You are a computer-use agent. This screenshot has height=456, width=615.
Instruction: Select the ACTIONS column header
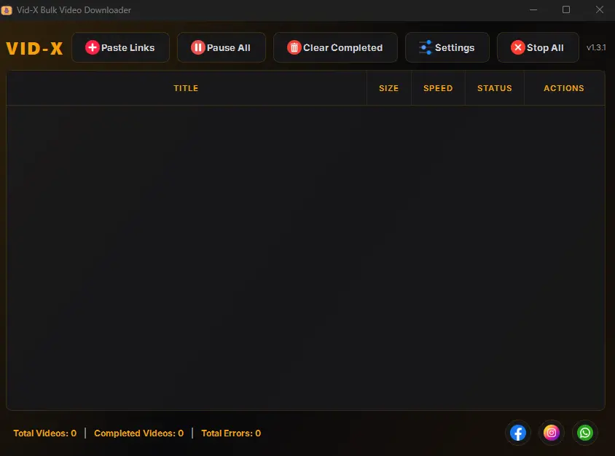(564, 88)
